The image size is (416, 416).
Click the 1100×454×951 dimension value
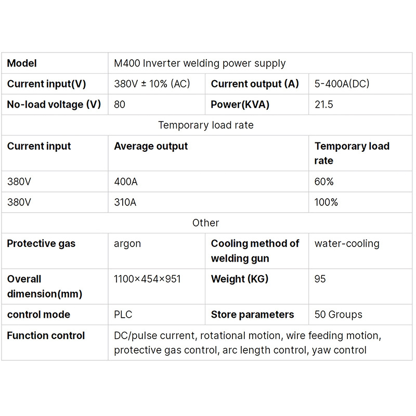(x=147, y=279)
